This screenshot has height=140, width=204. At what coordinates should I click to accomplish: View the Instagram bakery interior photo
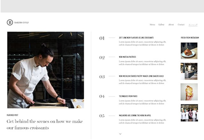pos(189,71)
